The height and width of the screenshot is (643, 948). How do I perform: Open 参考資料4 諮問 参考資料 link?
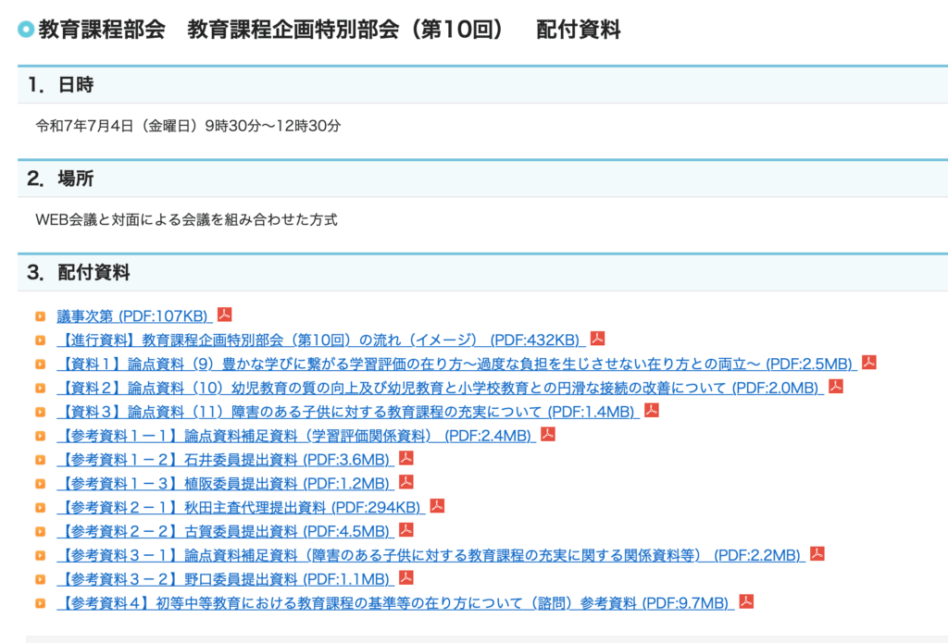coord(393,603)
